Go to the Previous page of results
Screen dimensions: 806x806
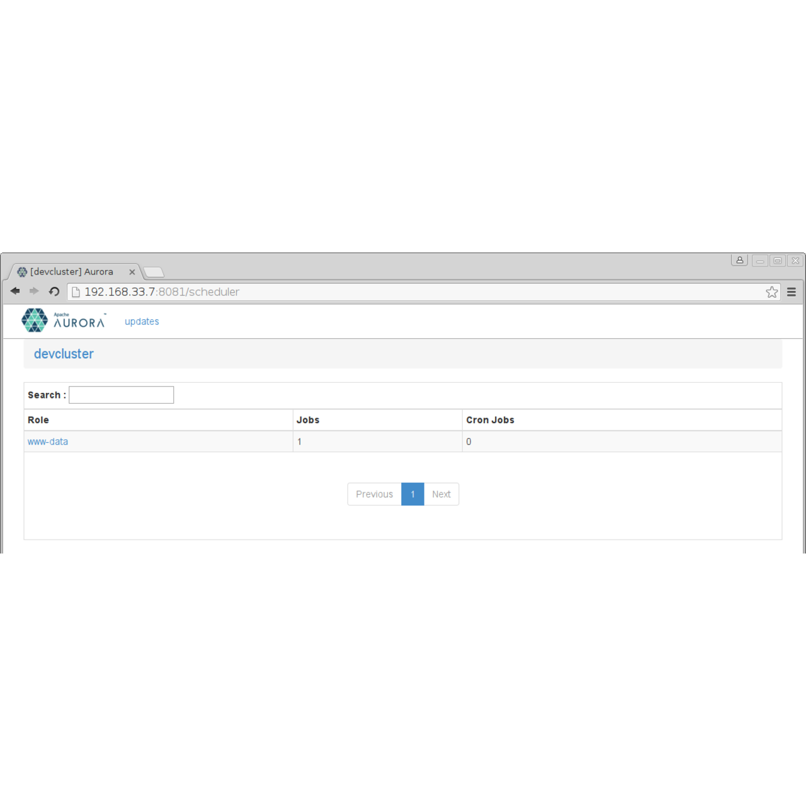[x=374, y=494]
